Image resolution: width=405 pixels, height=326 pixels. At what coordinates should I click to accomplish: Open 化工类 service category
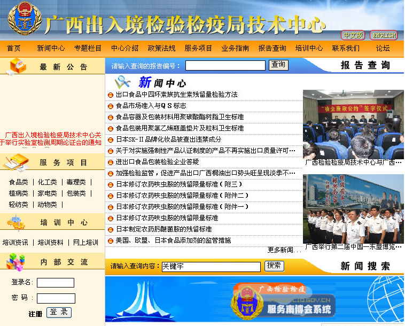pos(47,182)
